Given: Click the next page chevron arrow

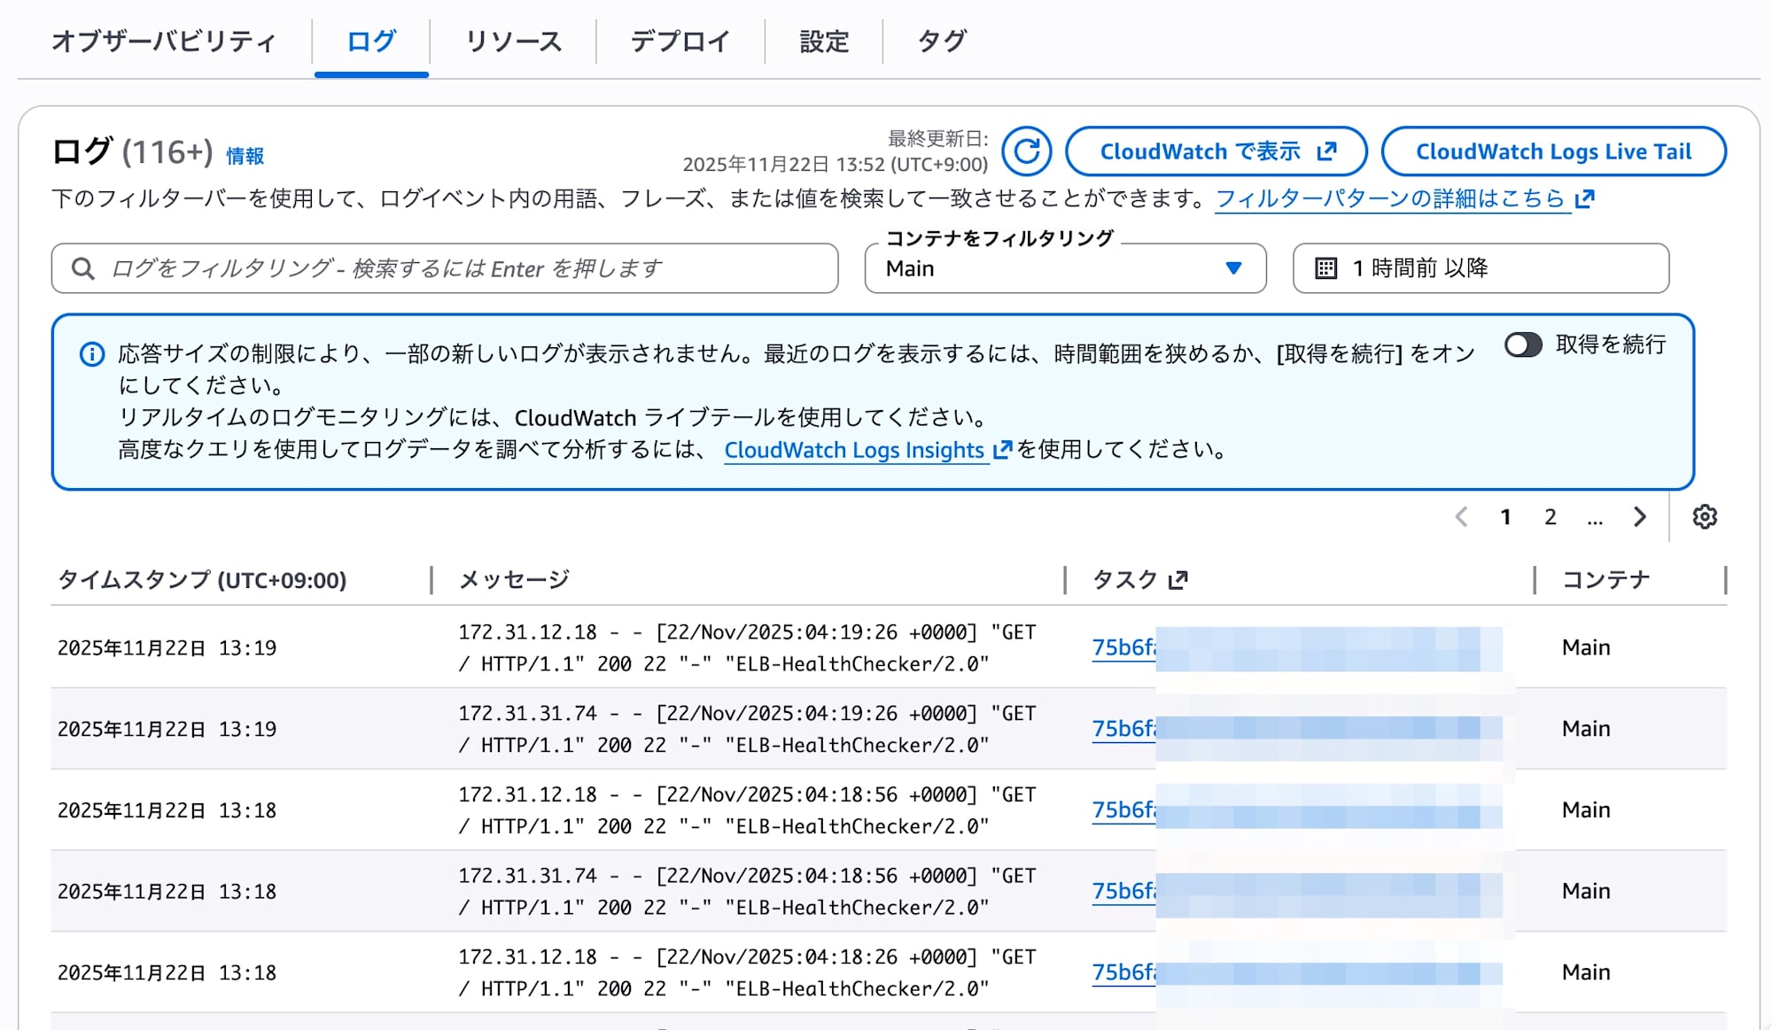Looking at the screenshot, I should point(1639,516).
